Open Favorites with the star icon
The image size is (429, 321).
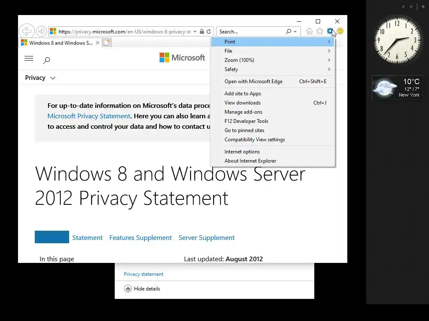[x=320, y=31]
